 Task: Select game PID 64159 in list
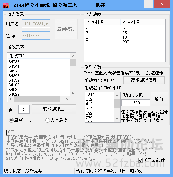(x=14, y=80)
